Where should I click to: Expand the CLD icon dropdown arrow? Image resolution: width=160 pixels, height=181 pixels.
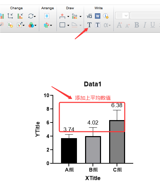[x=81, y=17]
